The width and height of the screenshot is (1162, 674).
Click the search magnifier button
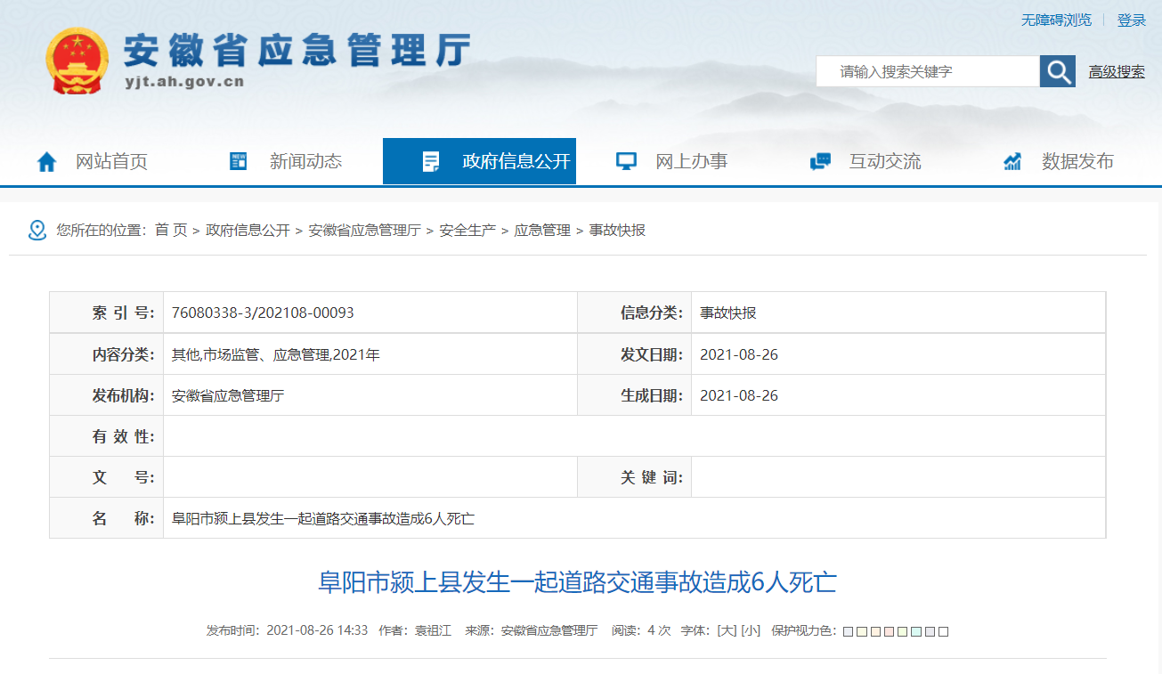1058,71
